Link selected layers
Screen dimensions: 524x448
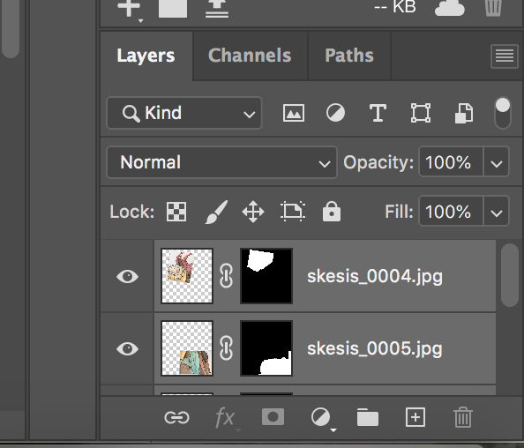tap(176, 418)
